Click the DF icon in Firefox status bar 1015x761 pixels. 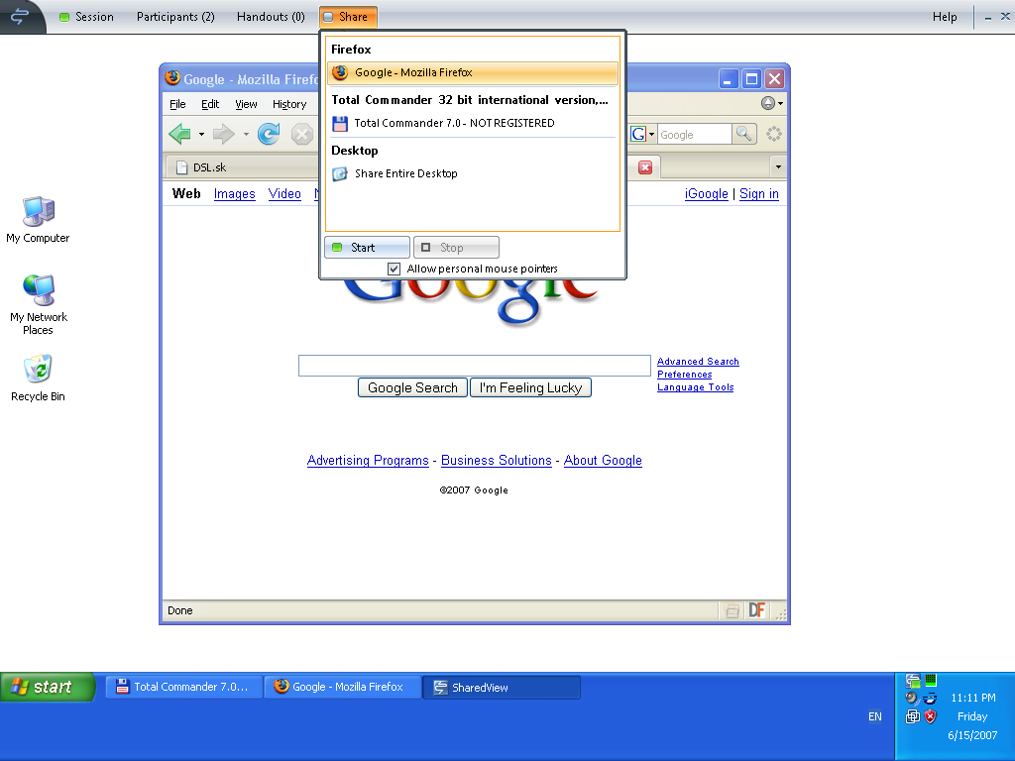[756, 610]
